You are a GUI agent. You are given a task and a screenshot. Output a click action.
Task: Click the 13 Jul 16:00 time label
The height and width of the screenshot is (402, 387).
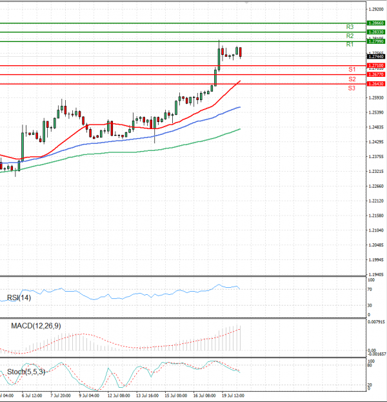click(147, 395)
